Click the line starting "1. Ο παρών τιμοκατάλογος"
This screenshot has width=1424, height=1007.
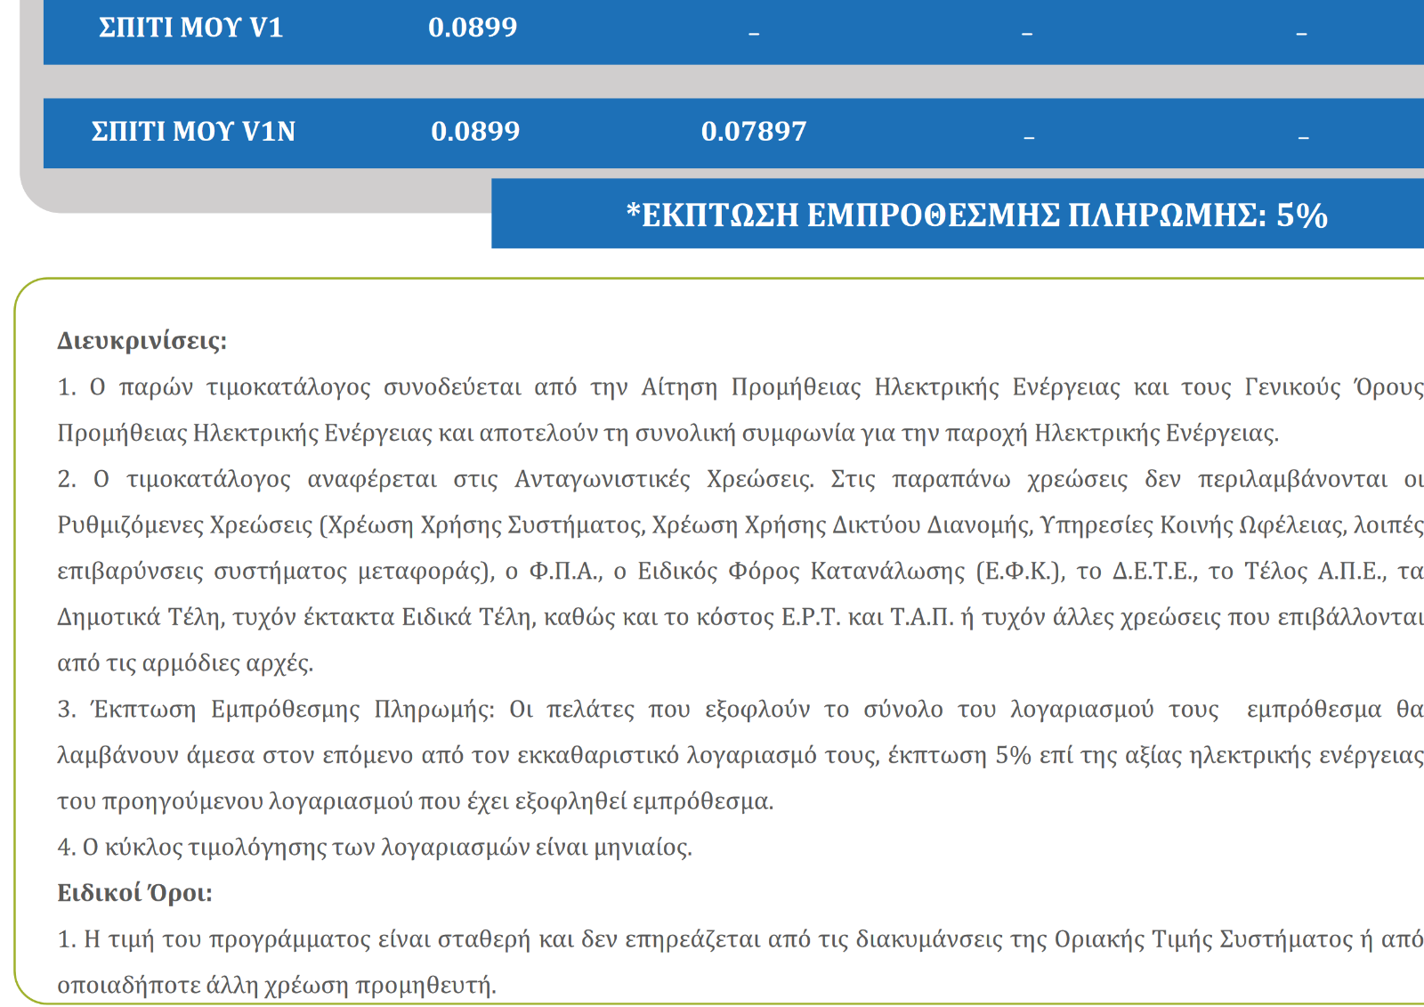pyautogui.click(x=740, y=387)
